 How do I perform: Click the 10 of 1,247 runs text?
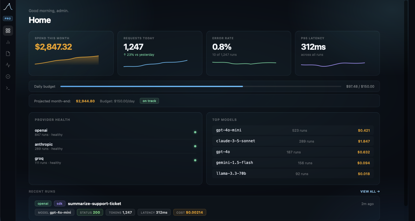click(224, 55)
